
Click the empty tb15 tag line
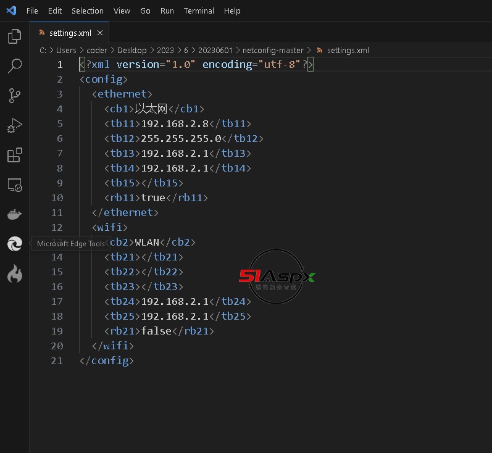point(144,183)
